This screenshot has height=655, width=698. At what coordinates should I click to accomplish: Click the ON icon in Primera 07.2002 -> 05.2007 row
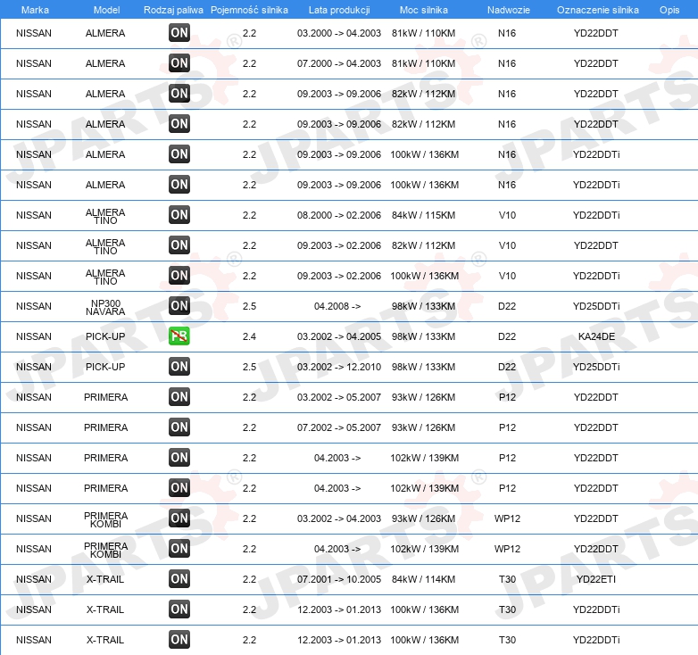(179, 427)
